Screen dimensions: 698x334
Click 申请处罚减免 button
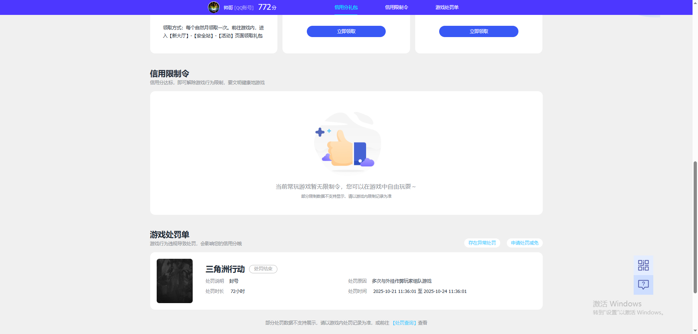[x=525, y=243]
